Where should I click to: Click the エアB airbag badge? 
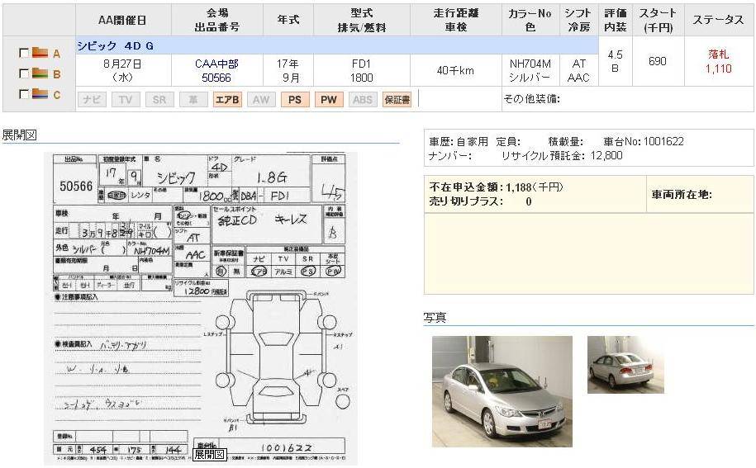point(227,100)
